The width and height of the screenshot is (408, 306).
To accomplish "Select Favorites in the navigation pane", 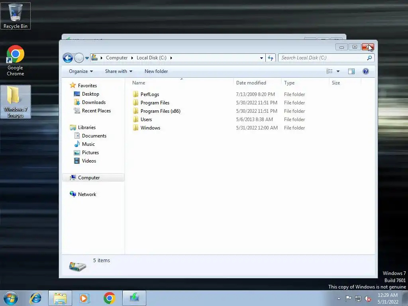I will 87,86.
